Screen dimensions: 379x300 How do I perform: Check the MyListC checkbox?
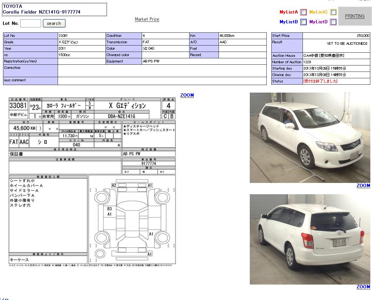click(333, 12)
